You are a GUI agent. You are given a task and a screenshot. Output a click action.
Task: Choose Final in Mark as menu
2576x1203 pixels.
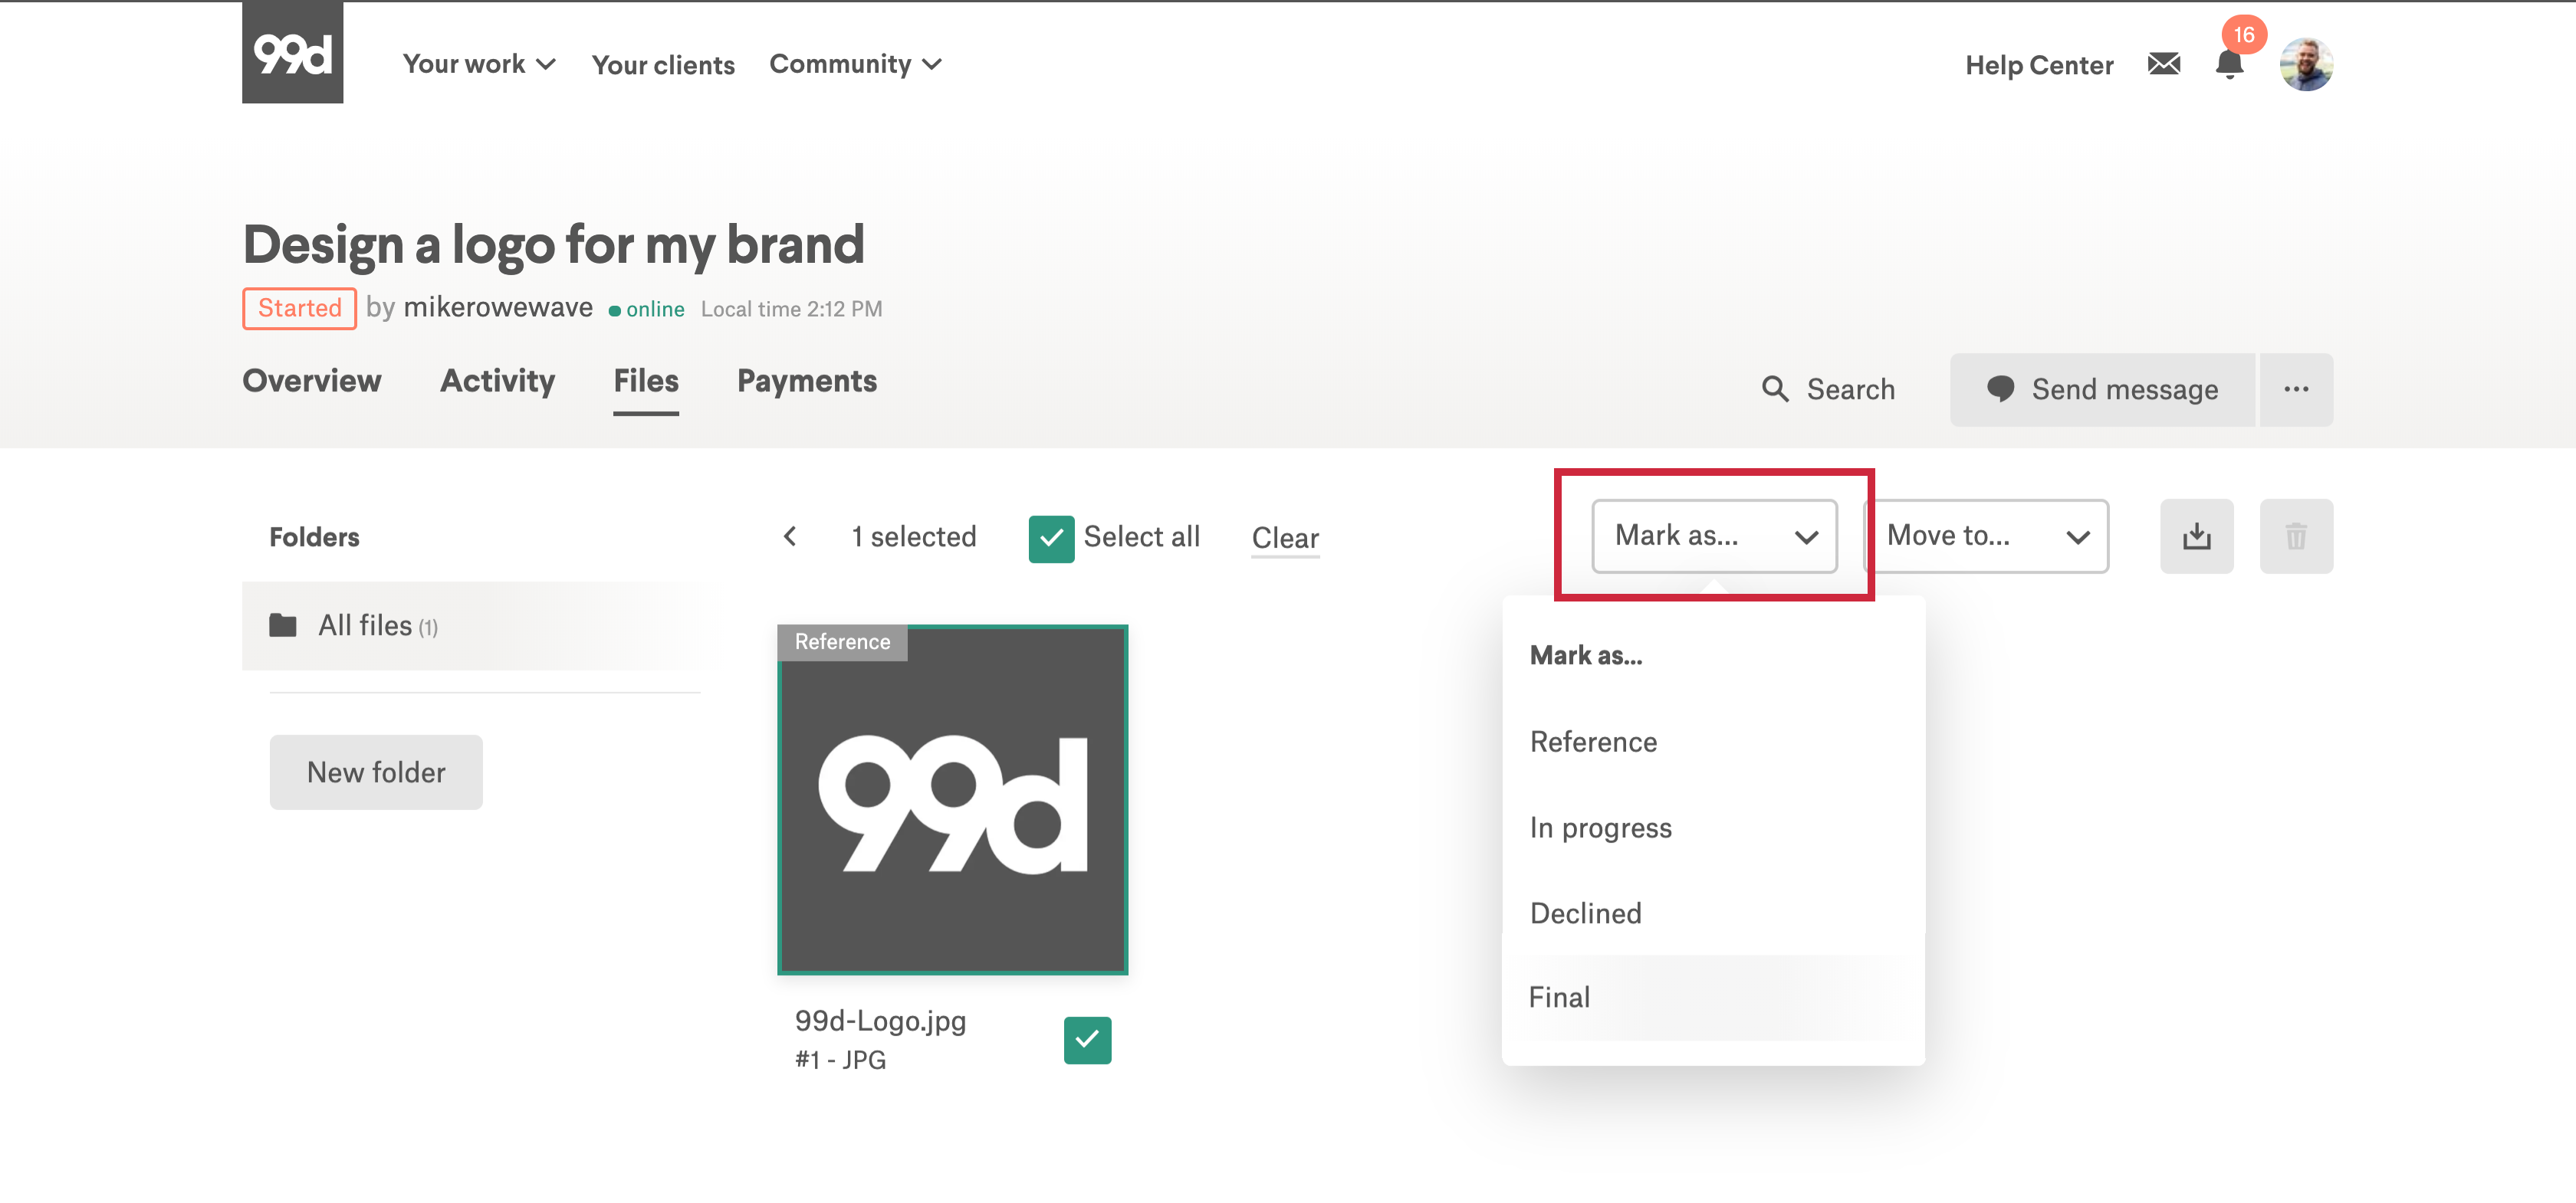pyautogui.click(x=1560, y=997)
